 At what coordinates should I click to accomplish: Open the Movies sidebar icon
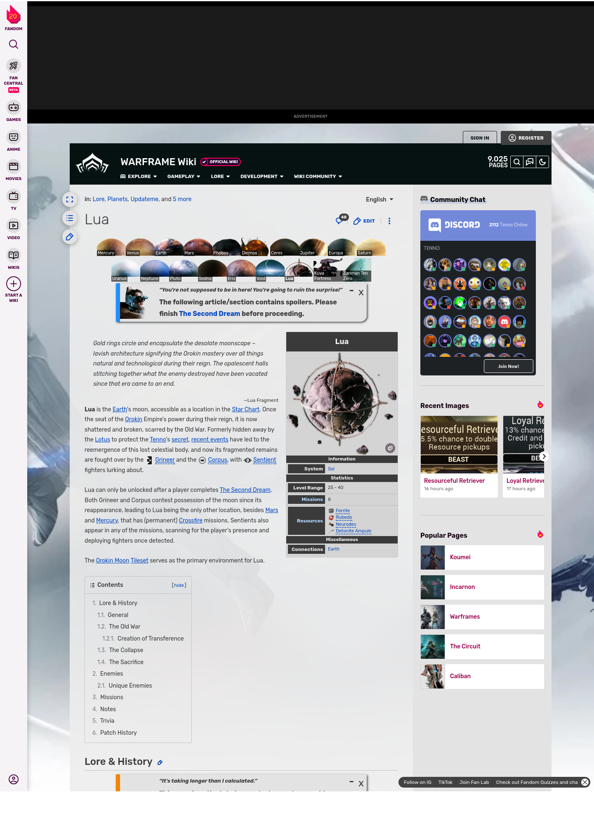[x=14, y=166]
